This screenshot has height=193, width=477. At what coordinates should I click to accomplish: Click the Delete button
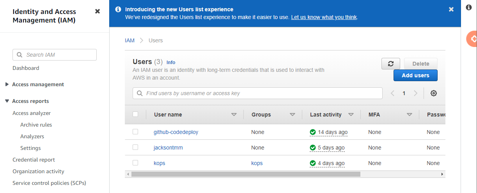click(x=421, y=64)
